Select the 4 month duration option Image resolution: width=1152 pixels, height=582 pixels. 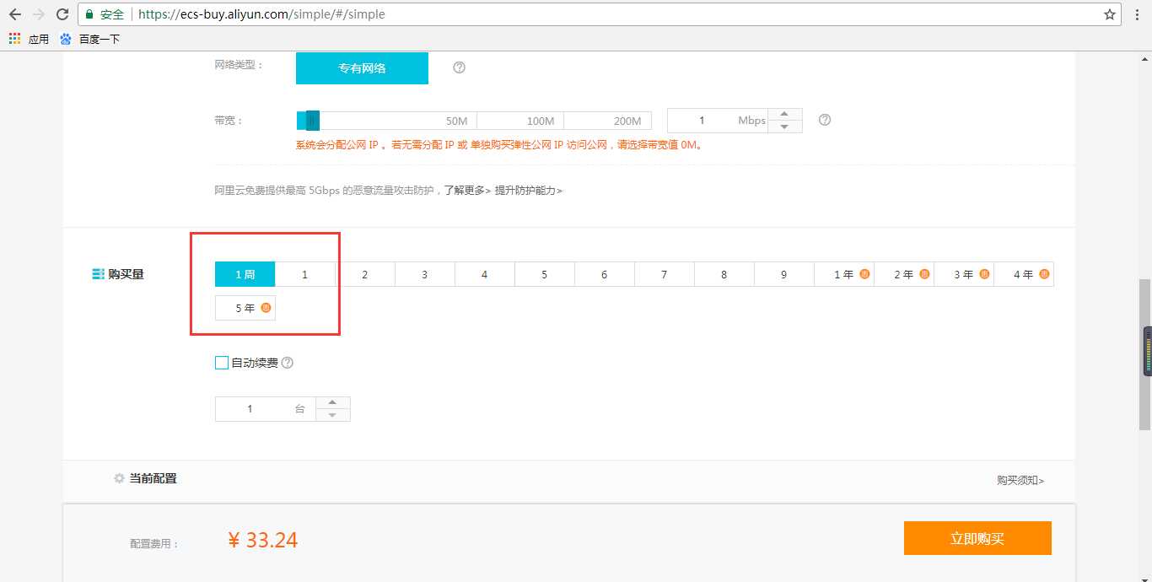click(x=485, y=274)
